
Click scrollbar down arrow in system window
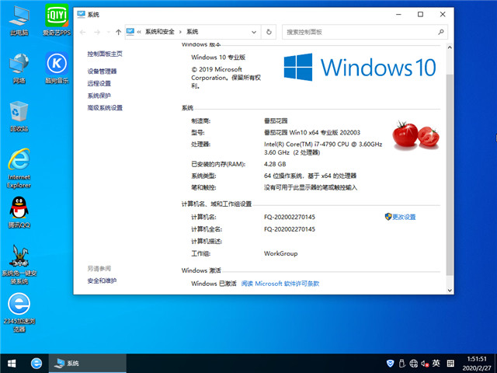coord(450,290)
